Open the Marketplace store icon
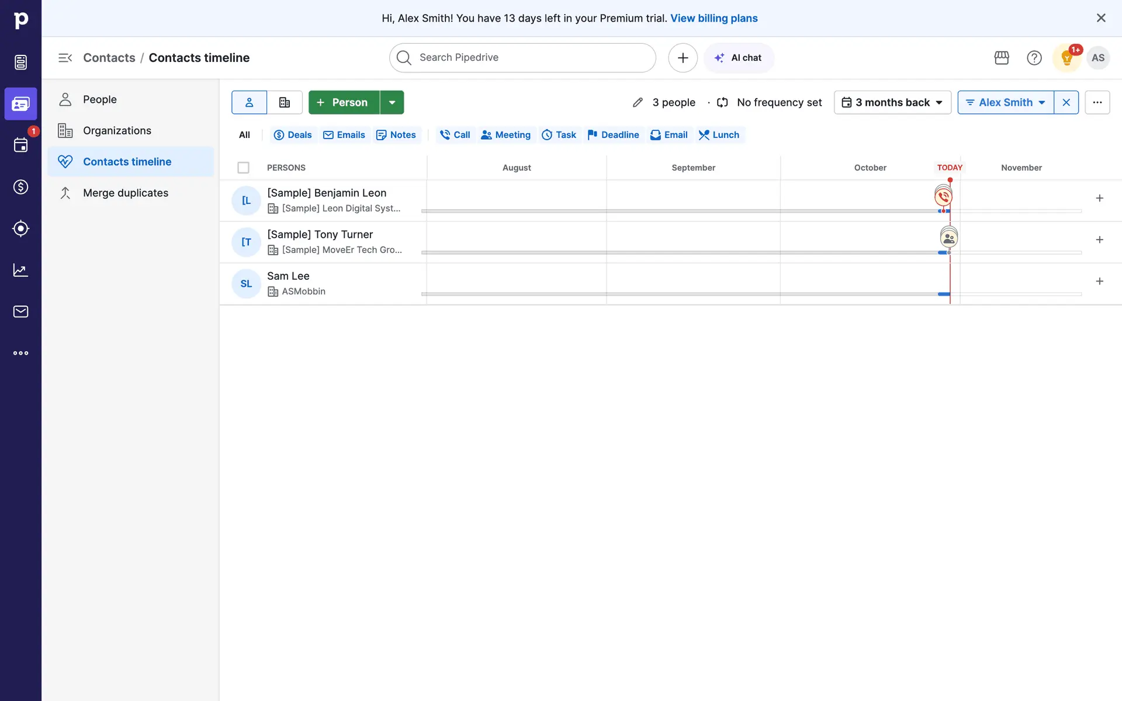The image size is (1122, 701). [x=1002, y=58]
